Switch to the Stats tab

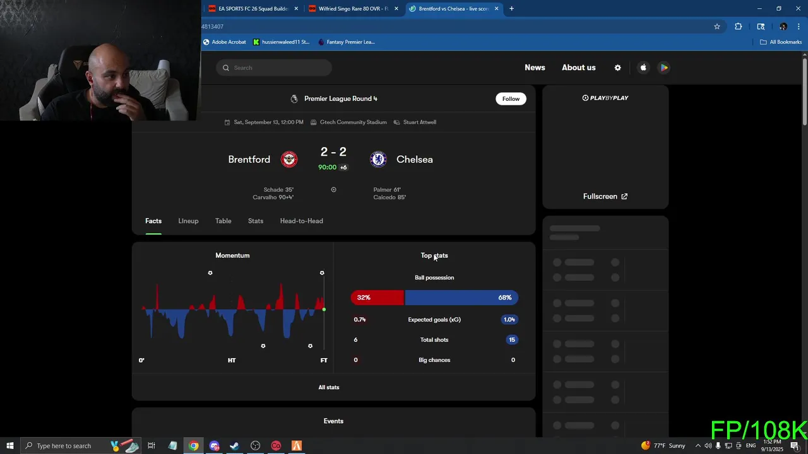click(256, 221)
